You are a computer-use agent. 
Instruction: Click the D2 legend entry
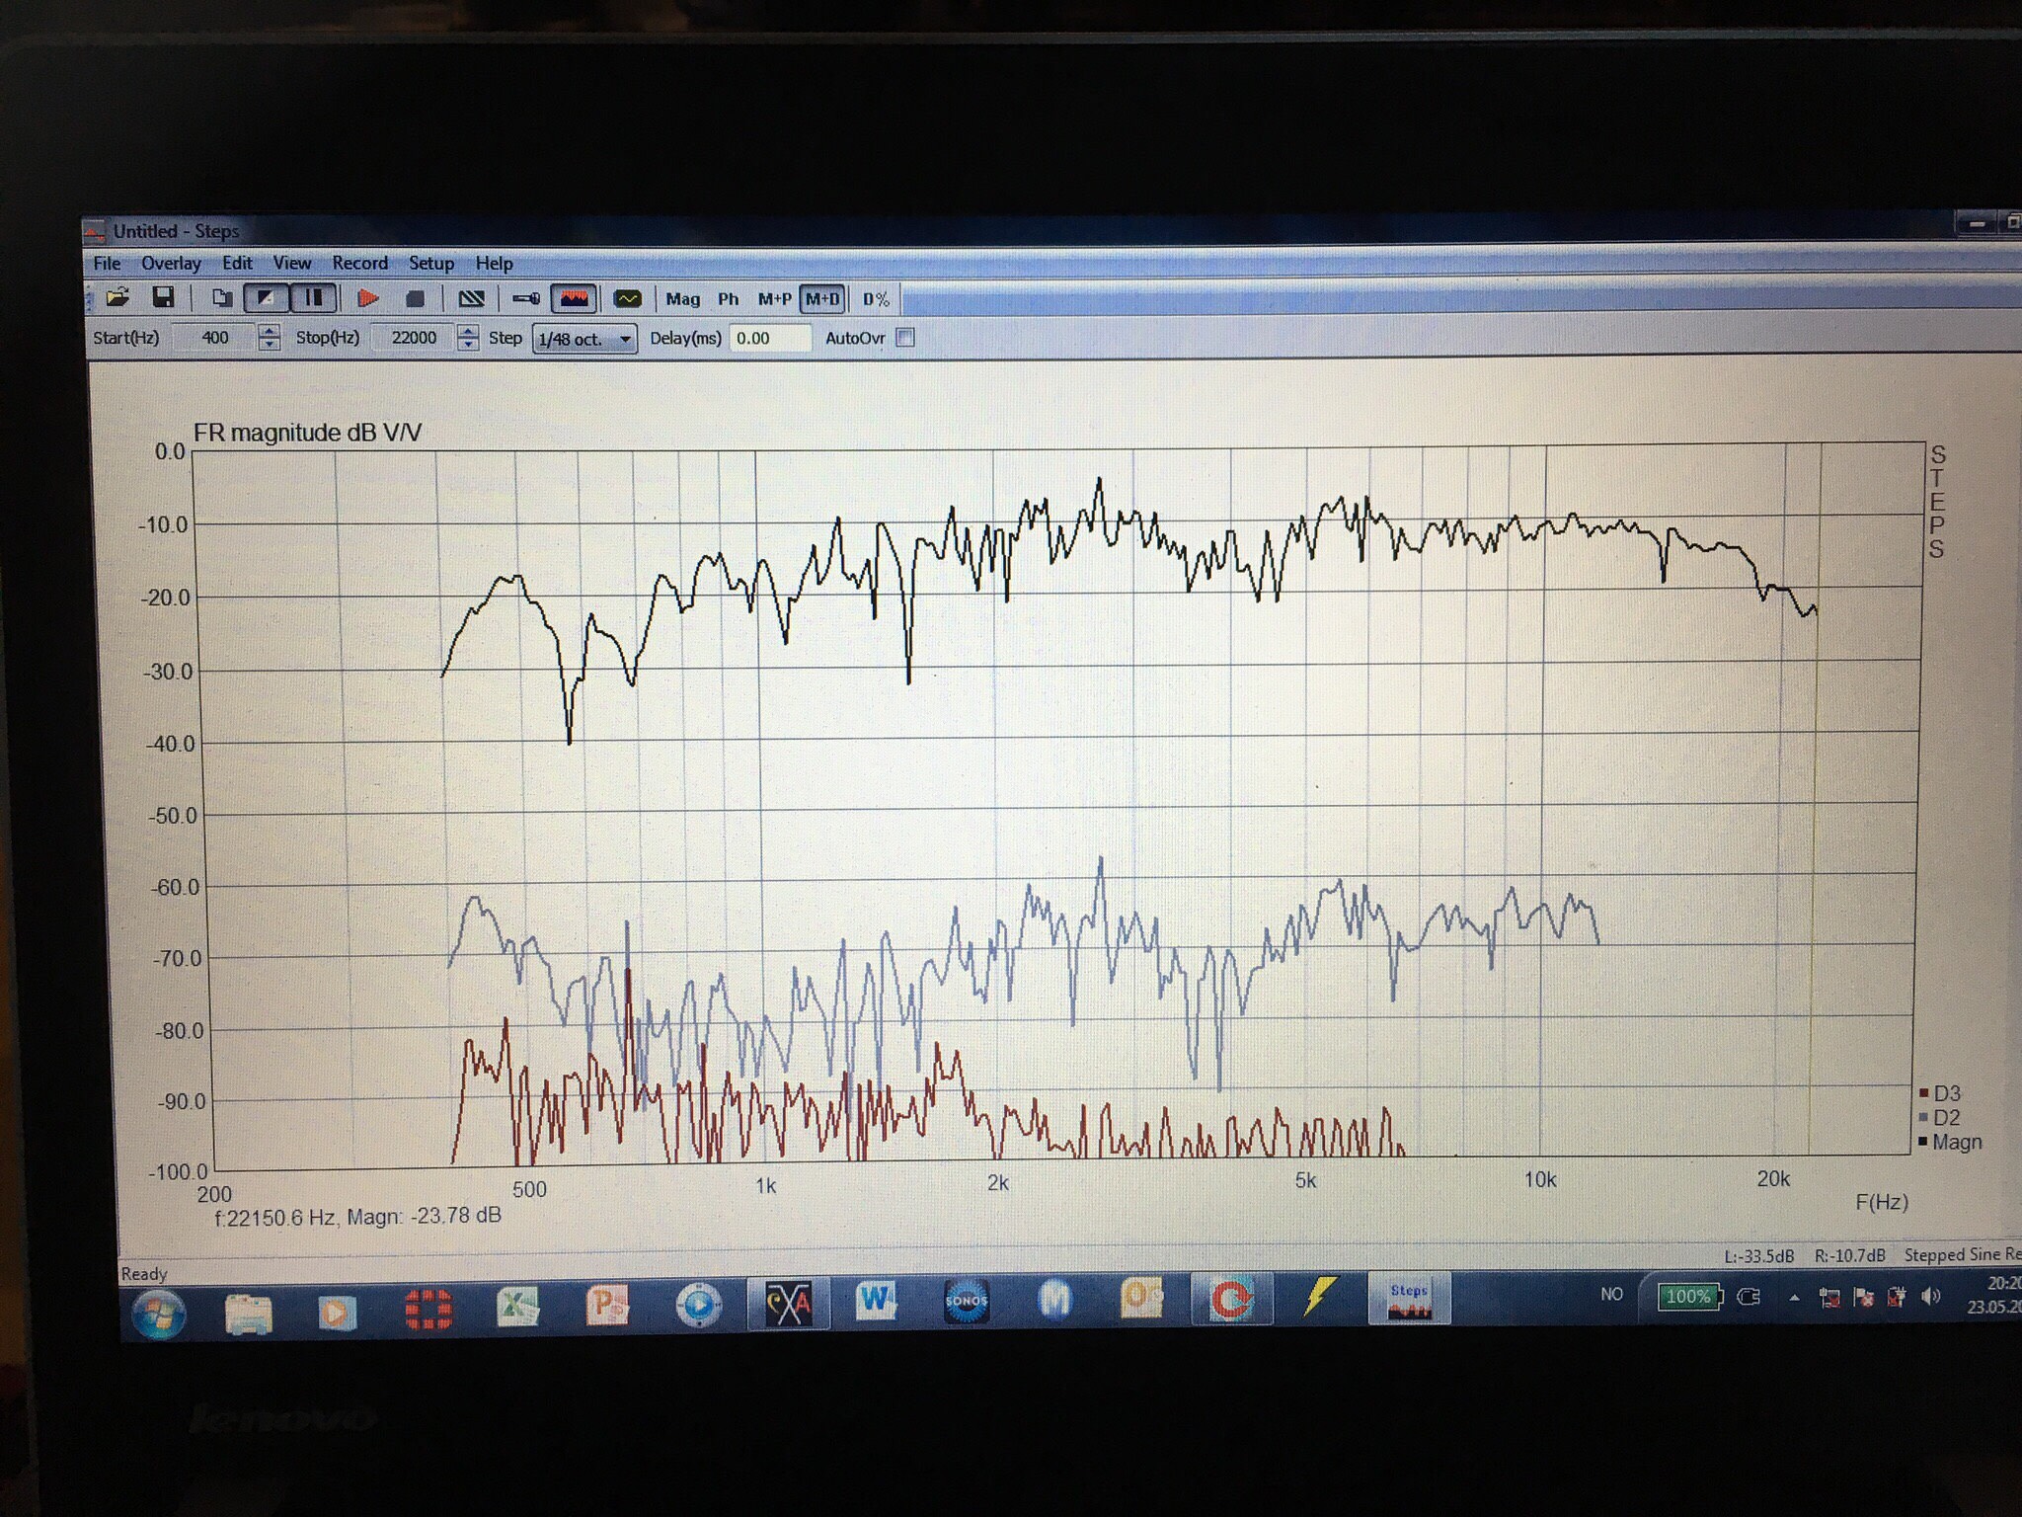(1940, 1117)
